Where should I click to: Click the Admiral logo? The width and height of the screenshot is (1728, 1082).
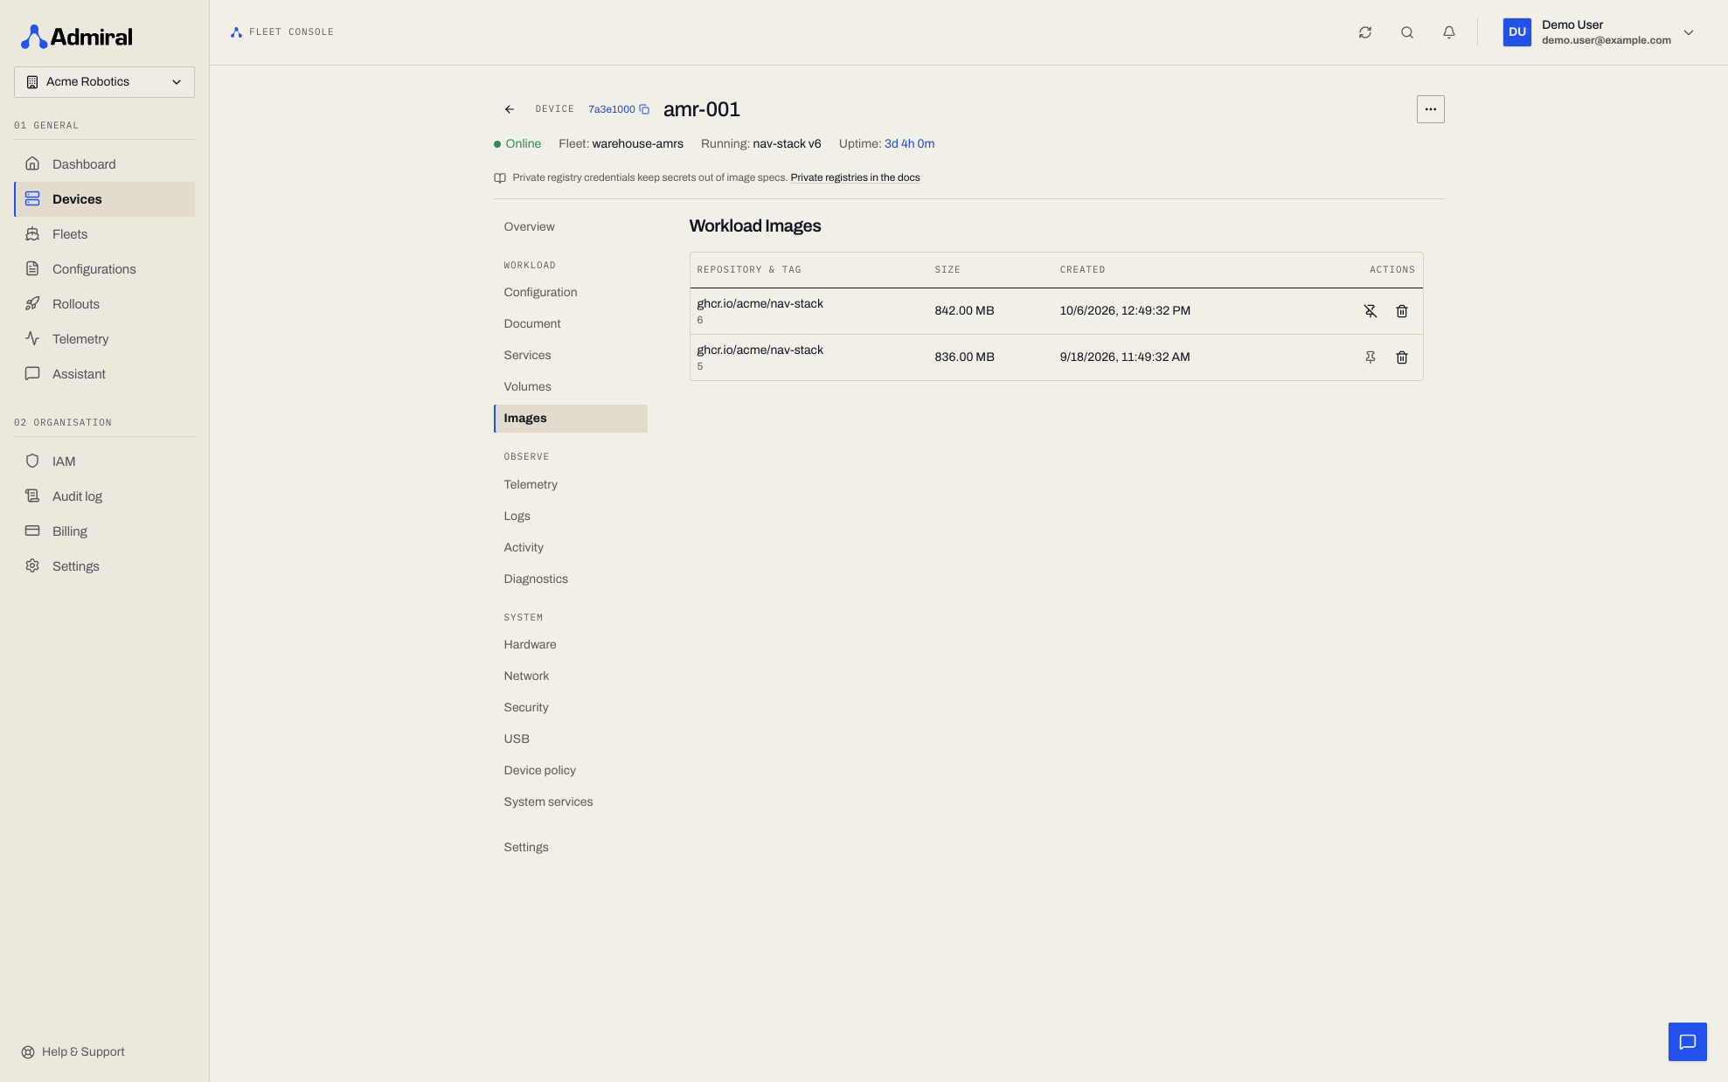coord(77,37)
